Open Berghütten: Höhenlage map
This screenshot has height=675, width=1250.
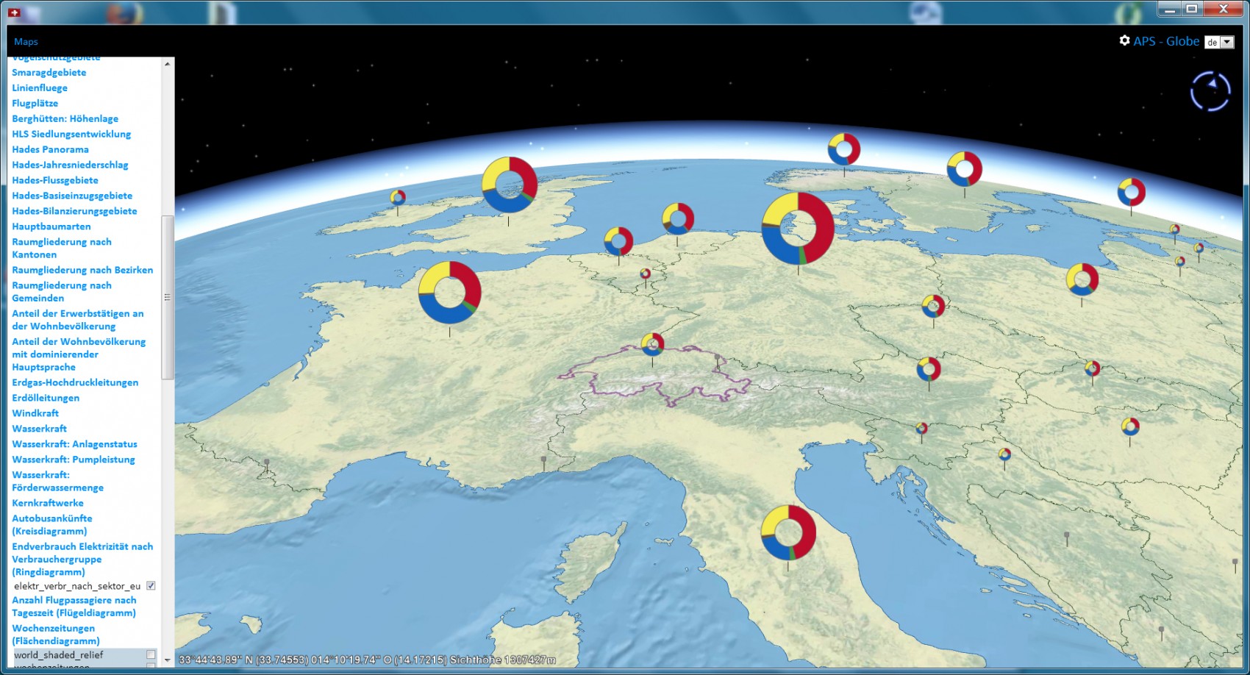(x=65, y=118)
